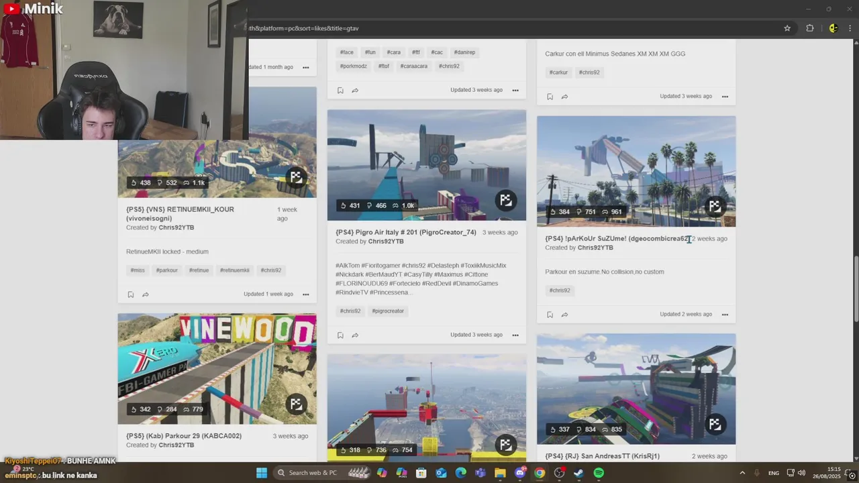This screenshot has width=859, height=483.
Task: Select the #parkour tag
Action: (166, 270)
